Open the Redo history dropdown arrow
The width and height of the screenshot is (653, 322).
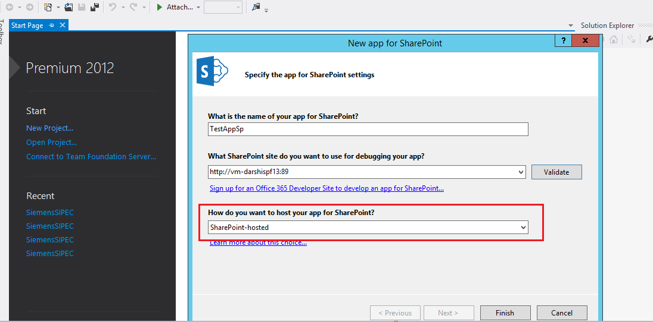[x=144, y=8]
